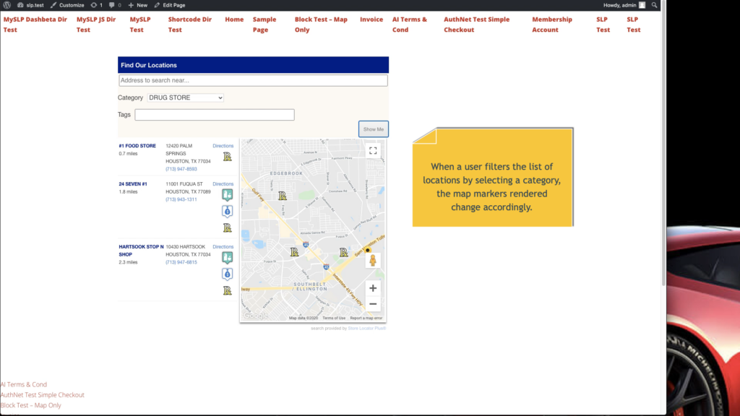740x416 pixels.
Task: Open footer AuthNet Test Simple Checkout link
Action: tap(43, 395)
